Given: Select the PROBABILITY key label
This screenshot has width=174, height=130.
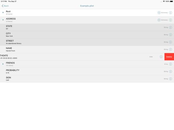Looking at the screenshot, I should [13, 70].
